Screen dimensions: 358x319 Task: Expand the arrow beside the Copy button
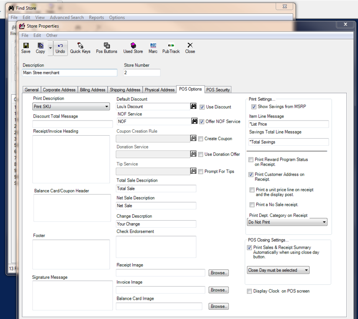tap(51, 48)
